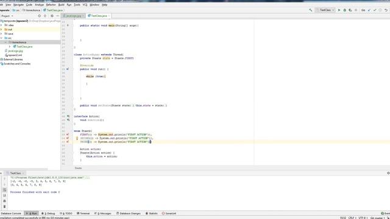Run with coverage icon in toolbar
The image size is (390, 219).
pos(350,10)
